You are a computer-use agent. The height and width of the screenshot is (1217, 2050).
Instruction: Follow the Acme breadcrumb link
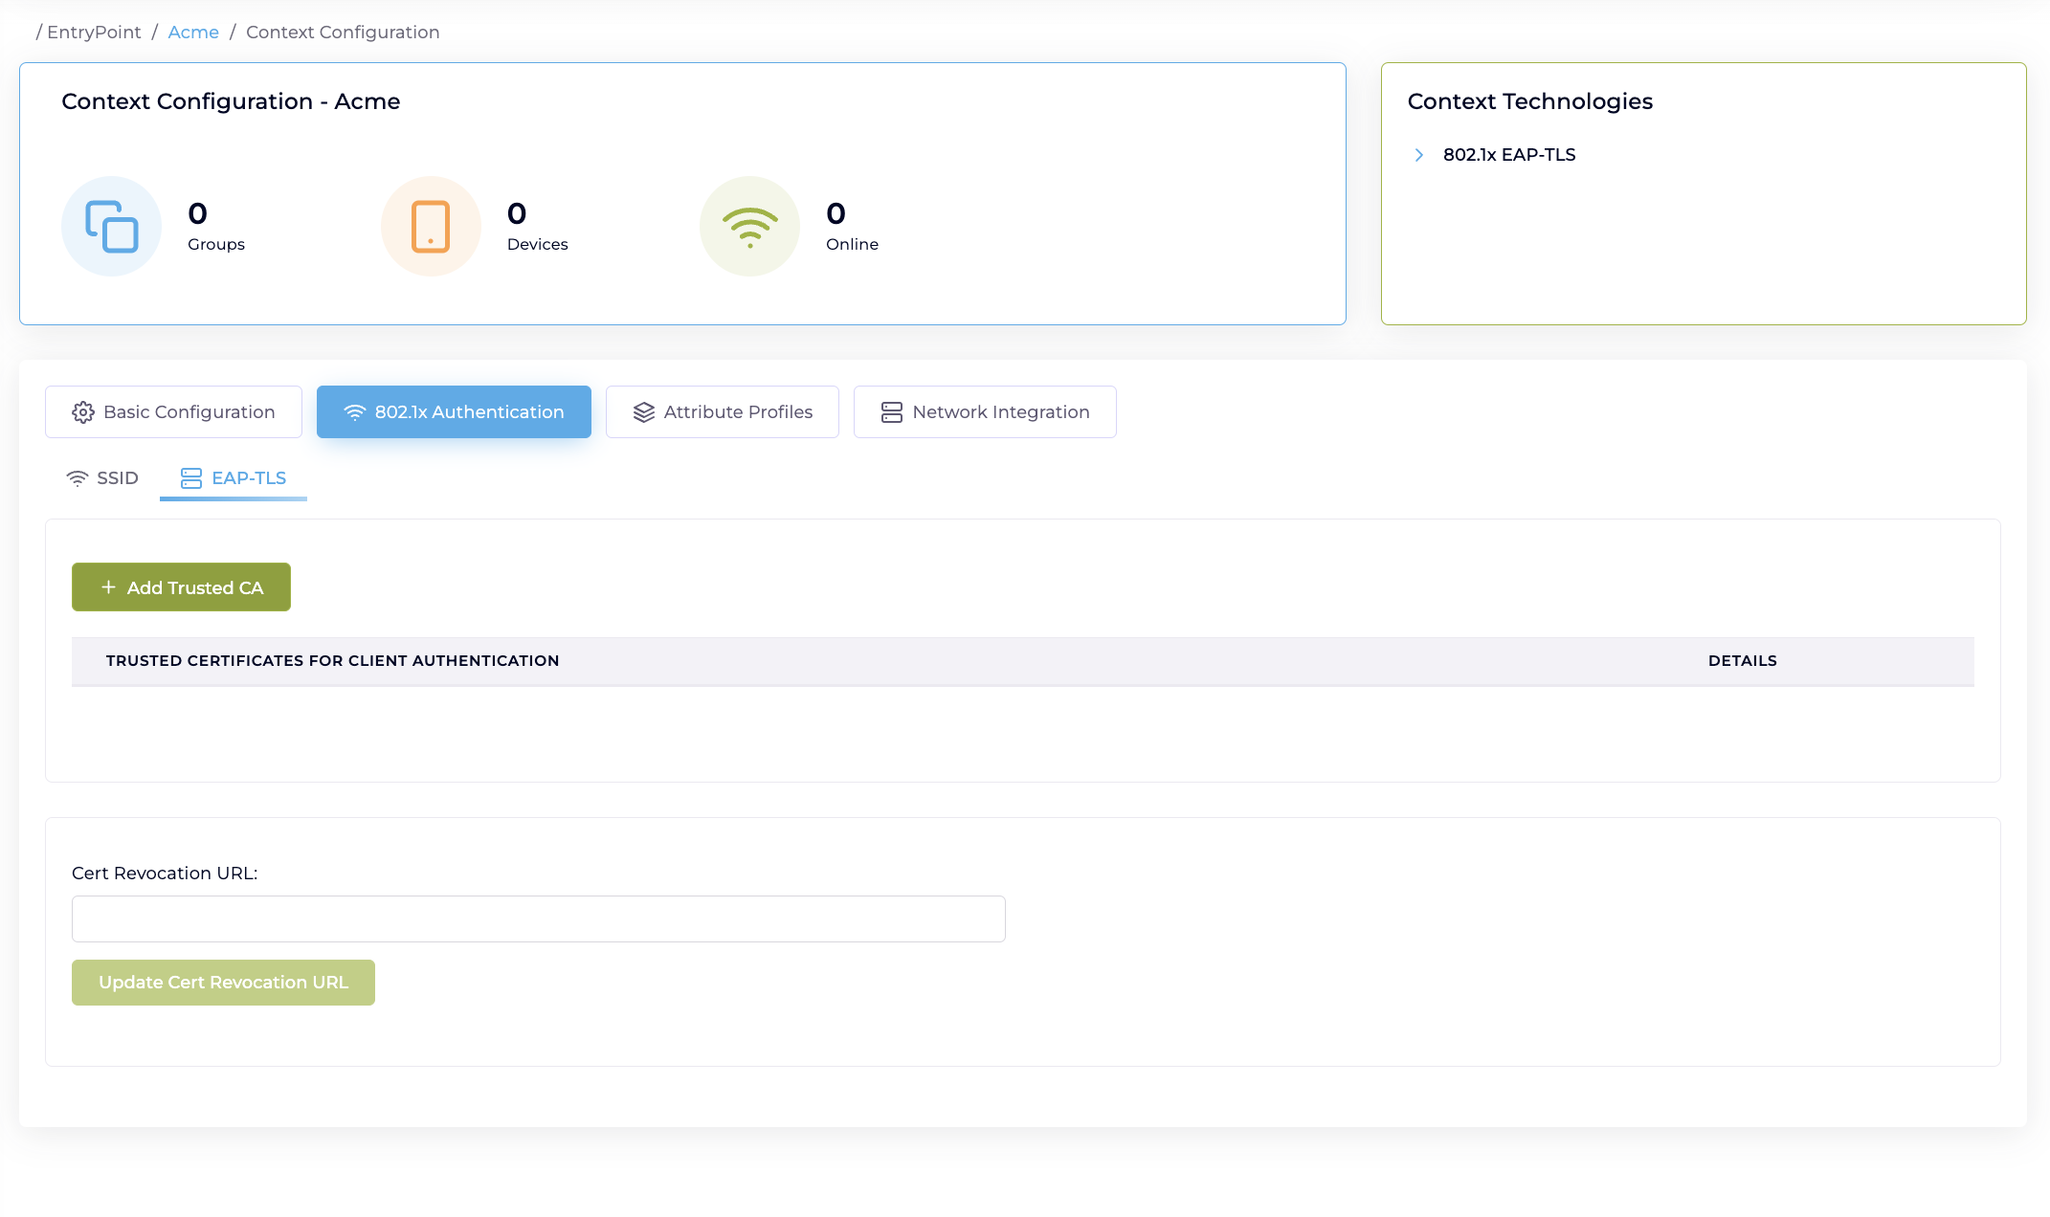coord(193,33)
